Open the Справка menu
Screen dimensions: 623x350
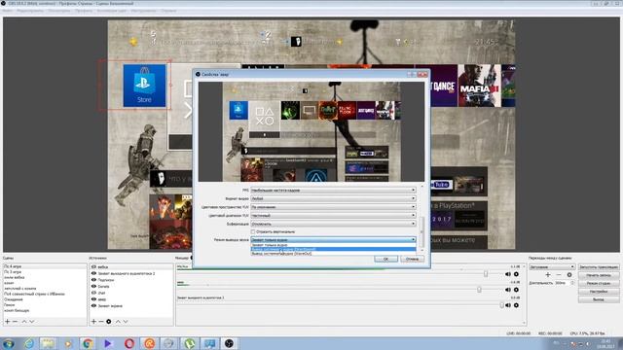(x=168, y=11)
